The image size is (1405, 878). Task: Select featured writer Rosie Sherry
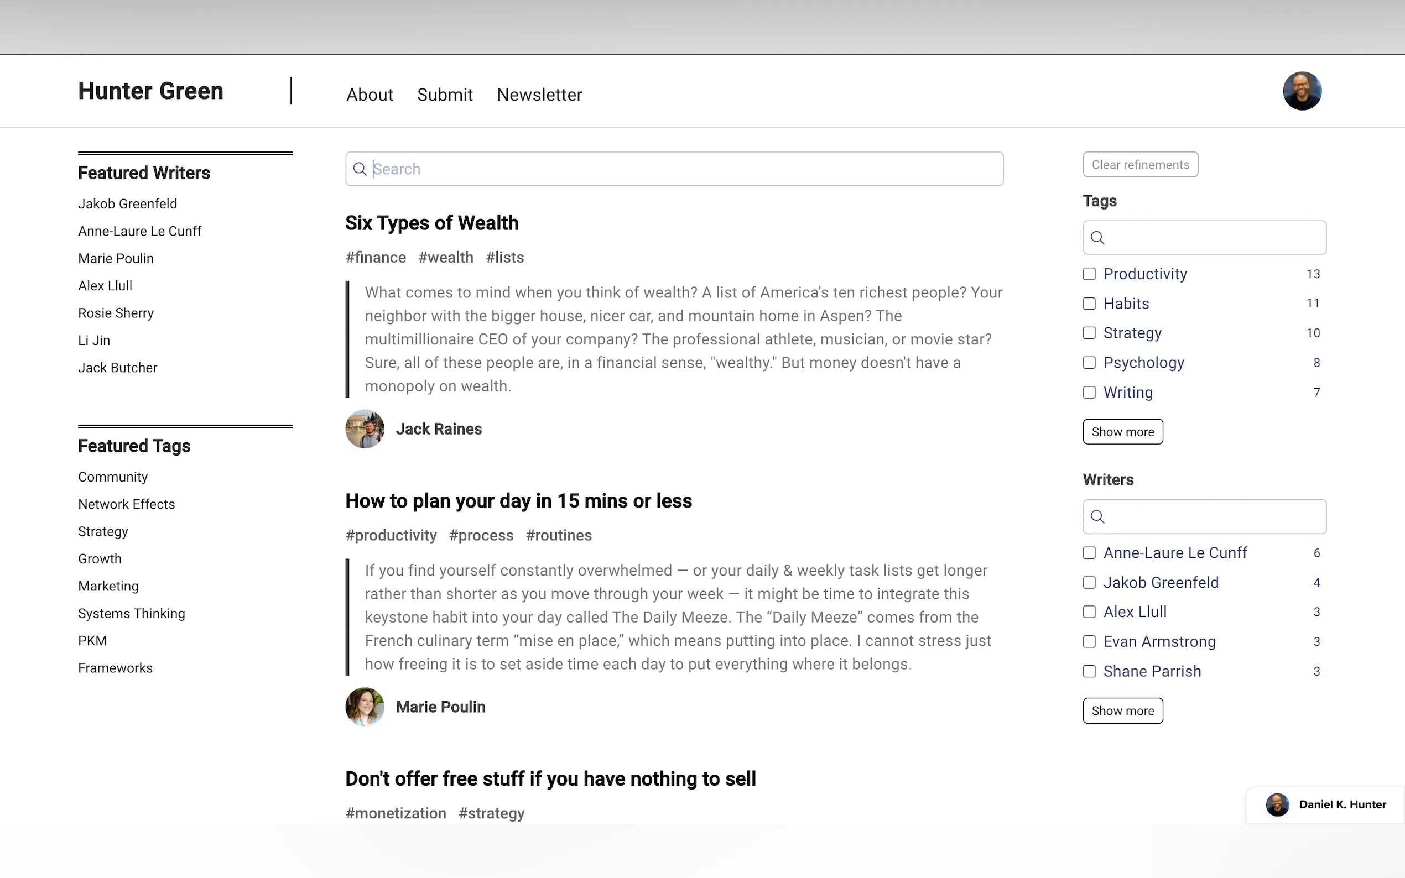pyautogui.click(x=116, y=313)
